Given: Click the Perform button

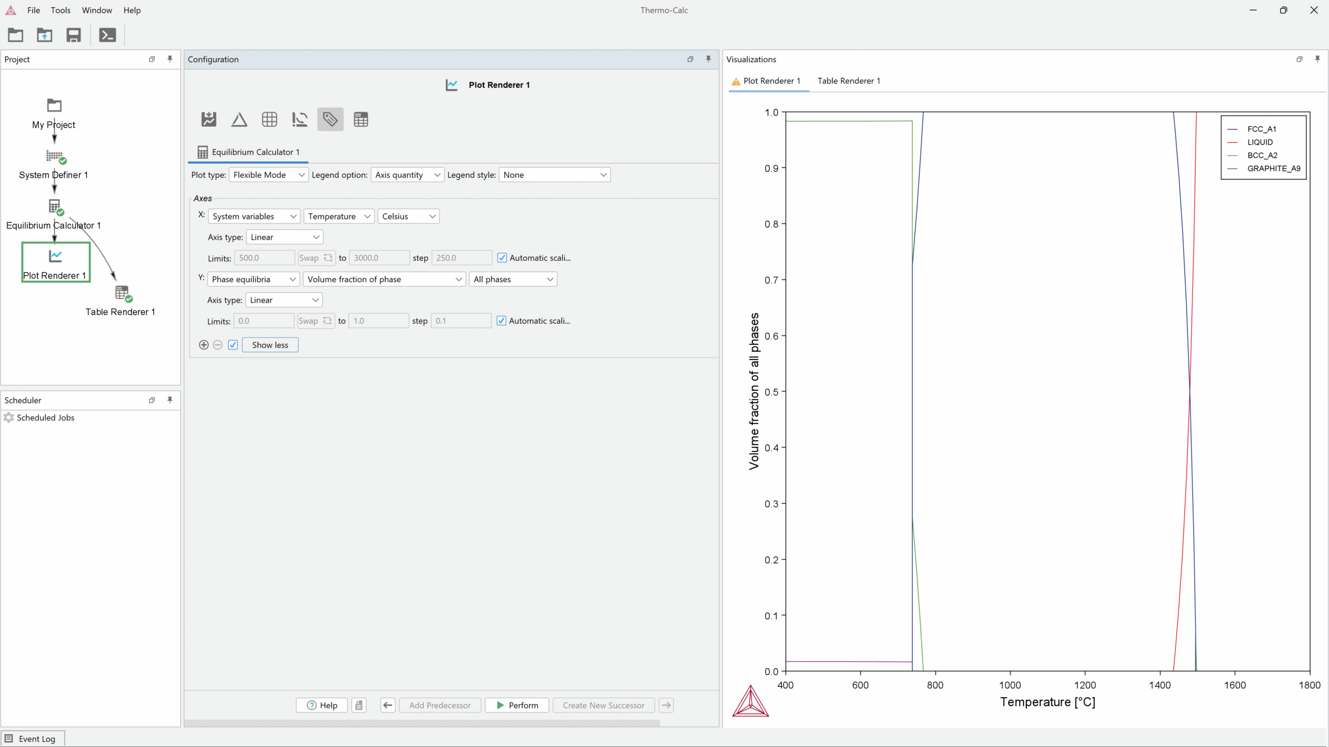Looking at the screenshot, I should tap(517, 705).
